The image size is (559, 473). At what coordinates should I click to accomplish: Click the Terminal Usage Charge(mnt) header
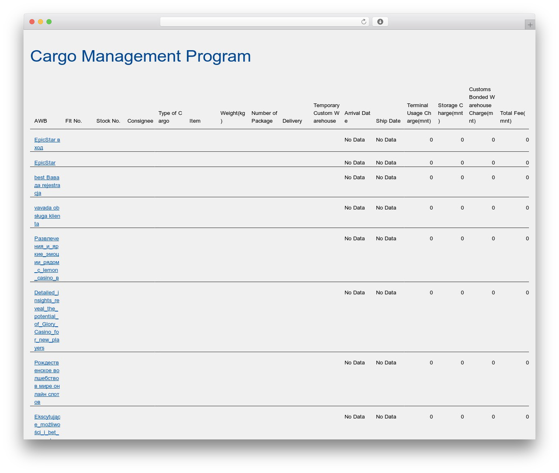[419, 113]
